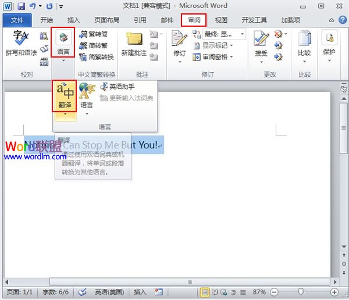
Task: Click the Language (语言) globe icon in popup
Action: [x=86, y=91]
